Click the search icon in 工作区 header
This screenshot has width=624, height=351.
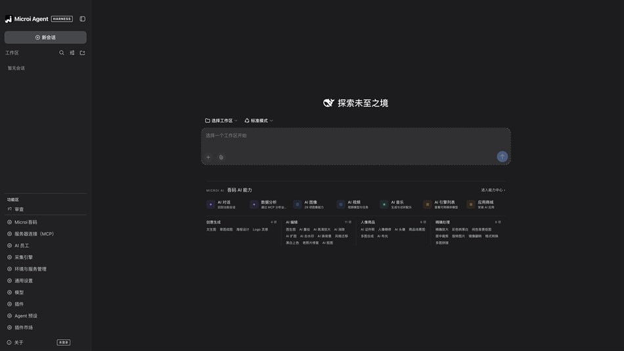[62, 53]
